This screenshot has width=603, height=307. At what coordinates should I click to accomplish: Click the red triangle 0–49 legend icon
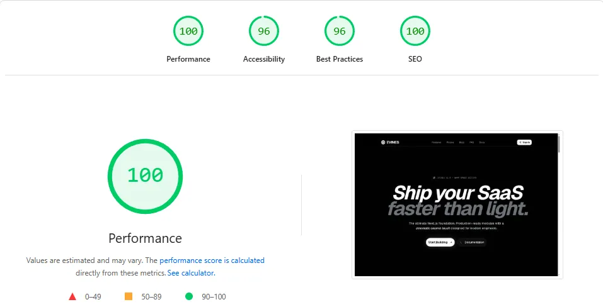(x=72, y=296)
